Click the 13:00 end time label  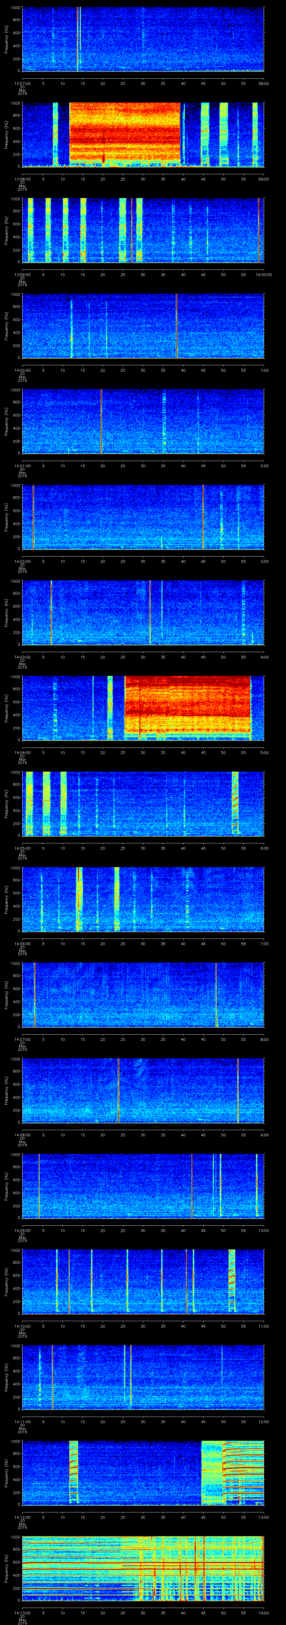point(264,1517)
